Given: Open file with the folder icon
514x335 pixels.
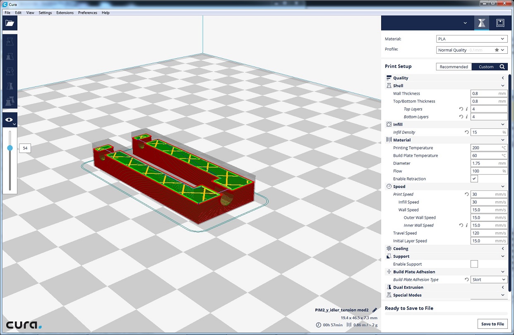Looking at the screenshot, I should [10, 23].
